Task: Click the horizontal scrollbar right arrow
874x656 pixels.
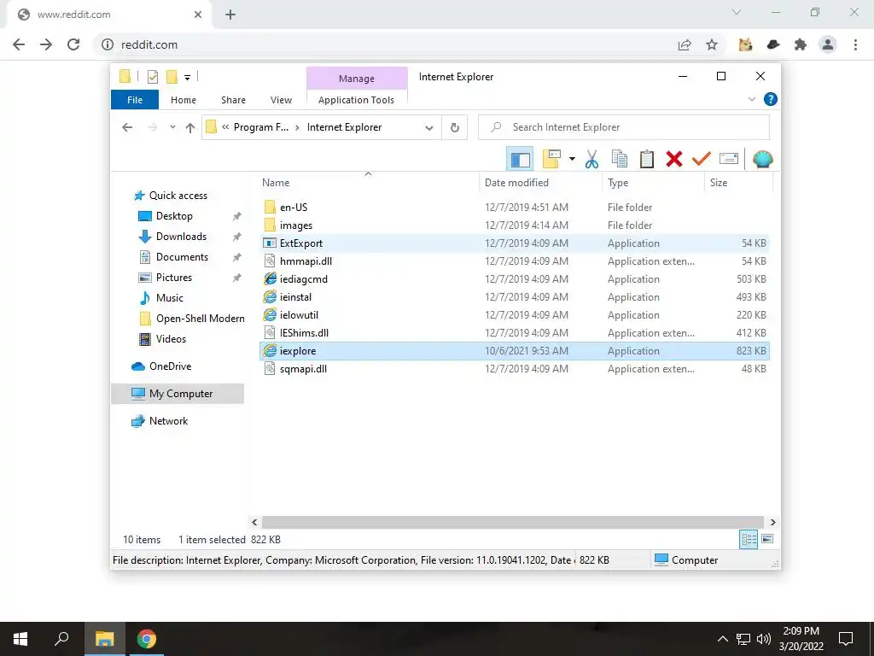Action: click(x=772, y=522)
